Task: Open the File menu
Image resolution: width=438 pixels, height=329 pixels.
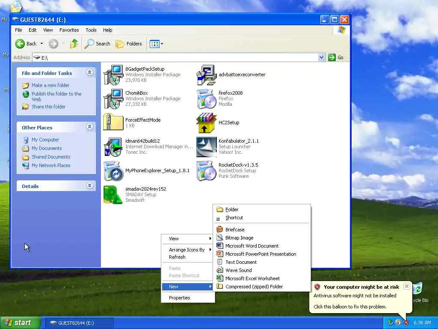Action: 18,30
